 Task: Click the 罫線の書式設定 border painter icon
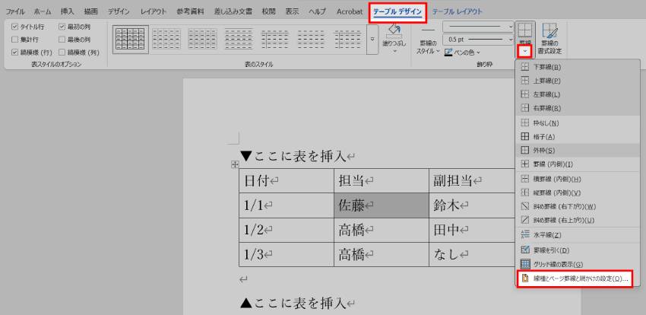tap(549, 32)
